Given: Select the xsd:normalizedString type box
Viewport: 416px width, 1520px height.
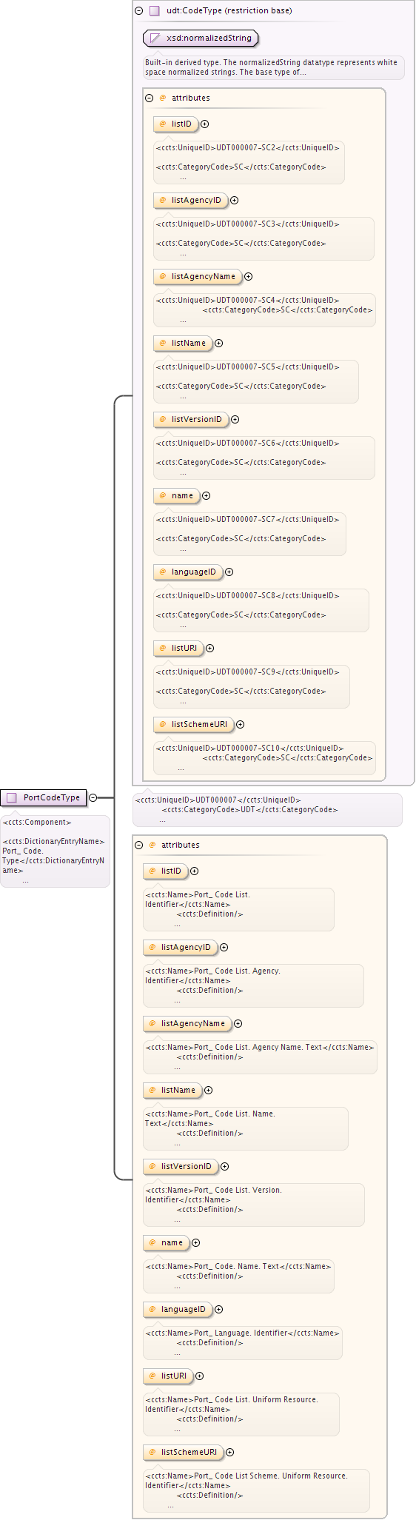Looking at the screenshot, I should point(201,38).
